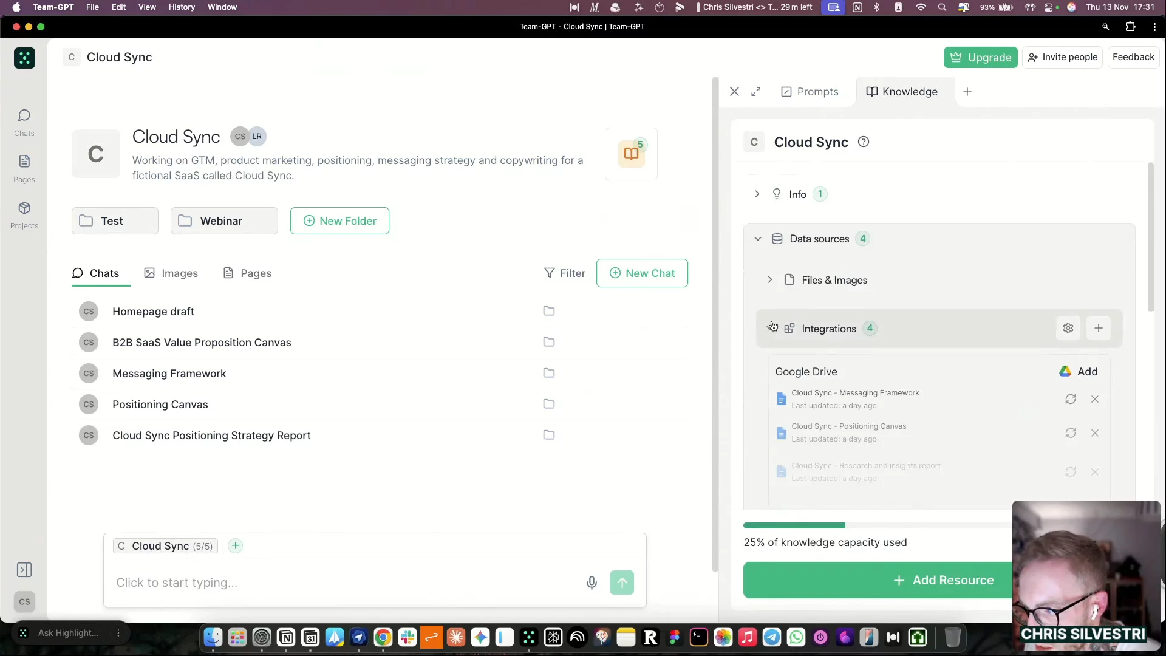
Task: Toggle the sidebar collapse icon
Action: click(x=24, y=570)
